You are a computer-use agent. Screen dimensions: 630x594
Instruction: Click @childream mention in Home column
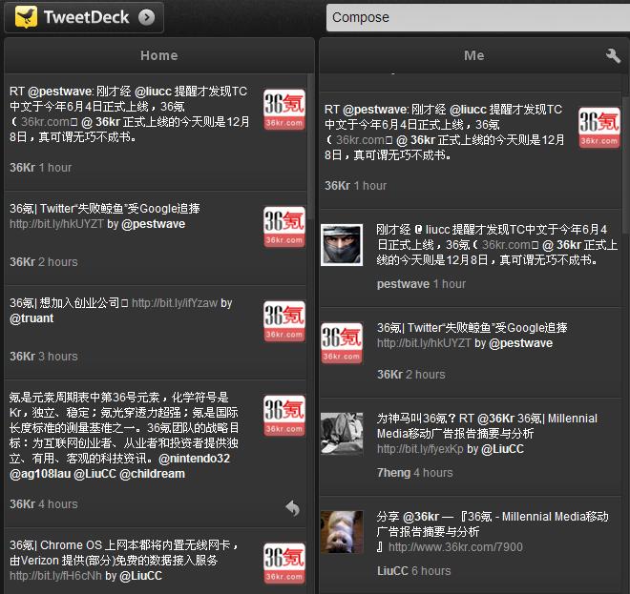point(153,474)
